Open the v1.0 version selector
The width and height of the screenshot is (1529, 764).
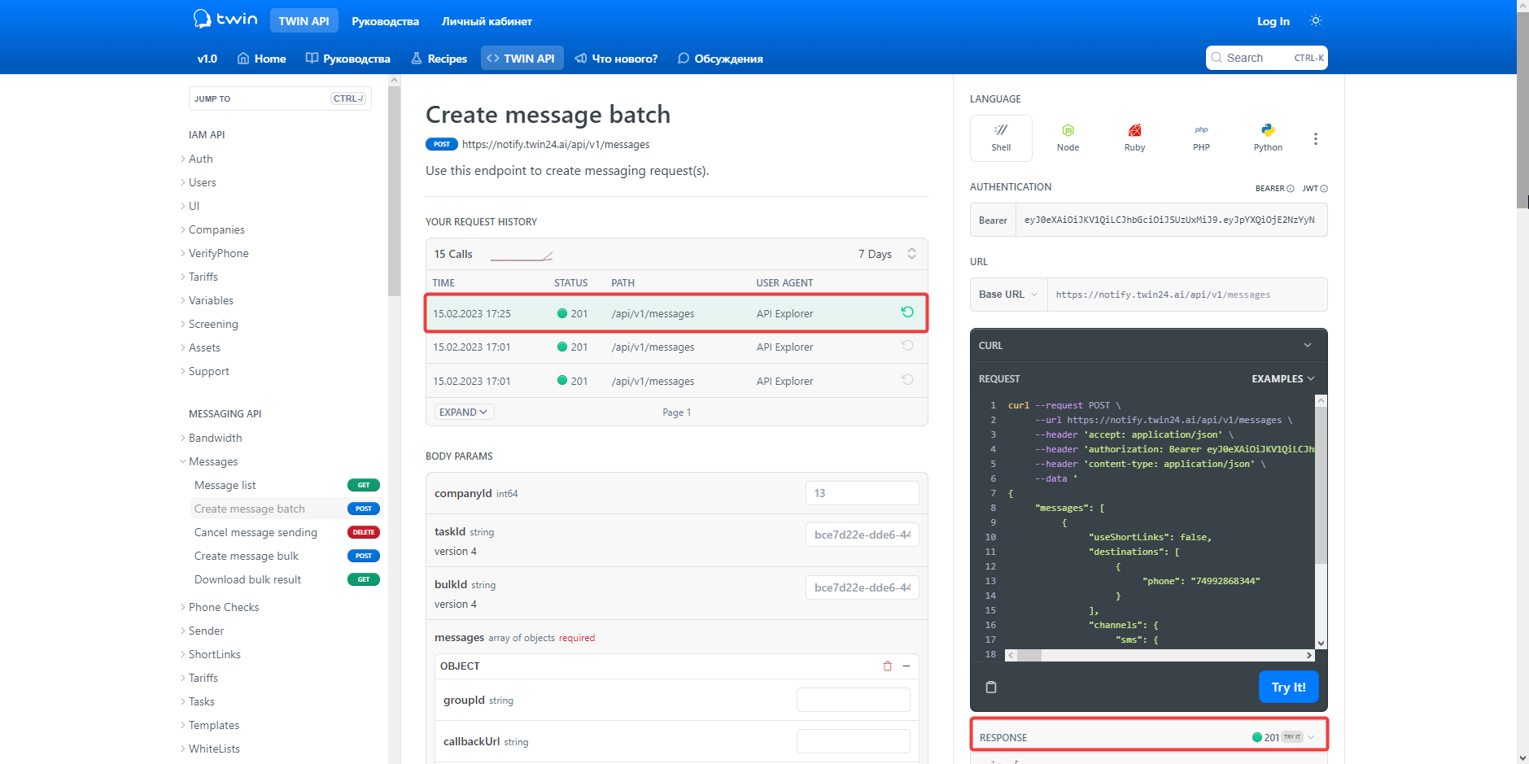click(208, 59)
